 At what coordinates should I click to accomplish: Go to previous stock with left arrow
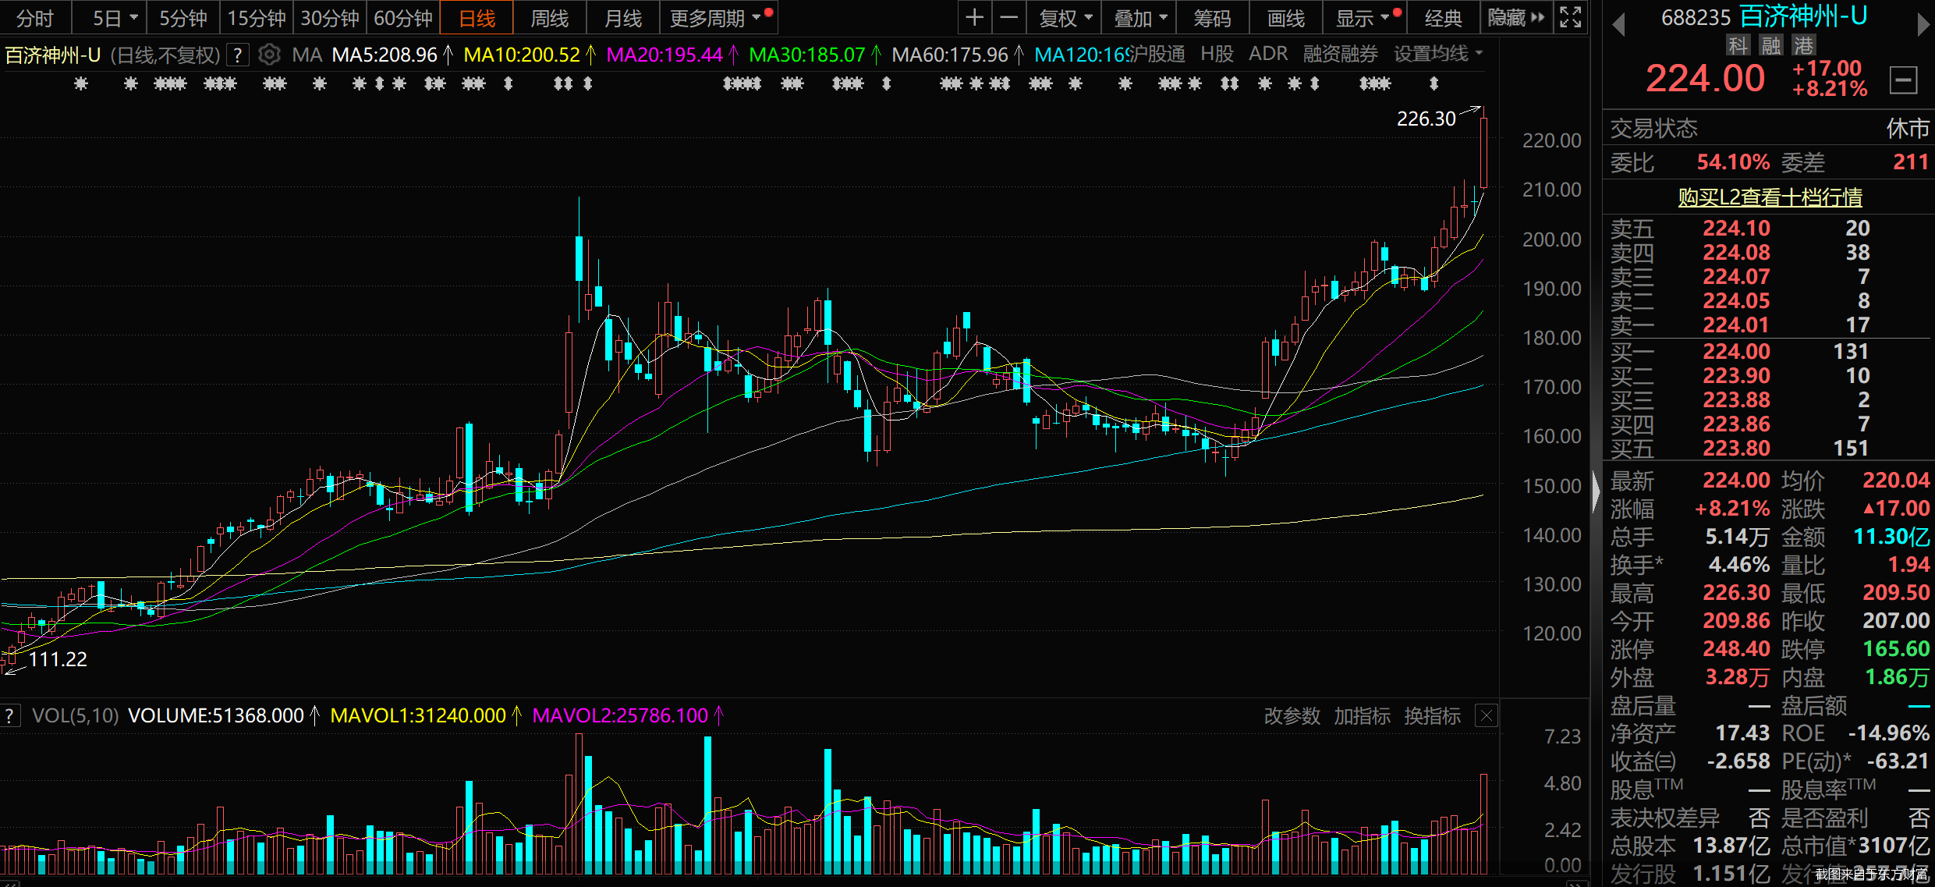(1618, 25)
